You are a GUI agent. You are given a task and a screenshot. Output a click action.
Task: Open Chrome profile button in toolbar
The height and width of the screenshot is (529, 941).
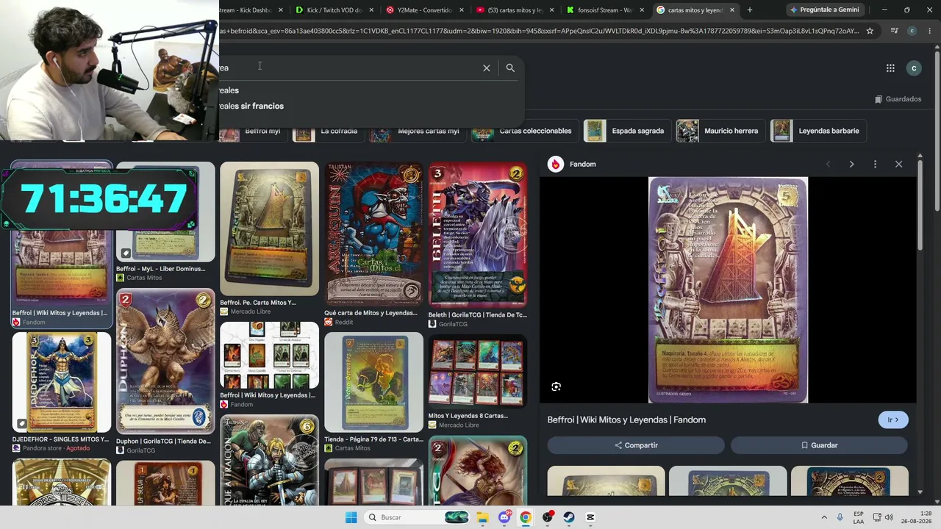click(x=912, y=31)
